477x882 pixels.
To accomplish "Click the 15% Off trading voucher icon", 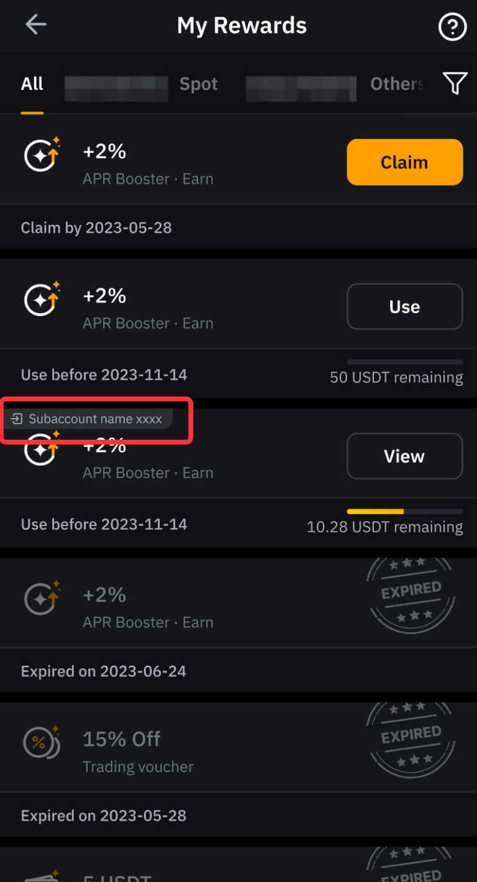I will pos(42,743).
